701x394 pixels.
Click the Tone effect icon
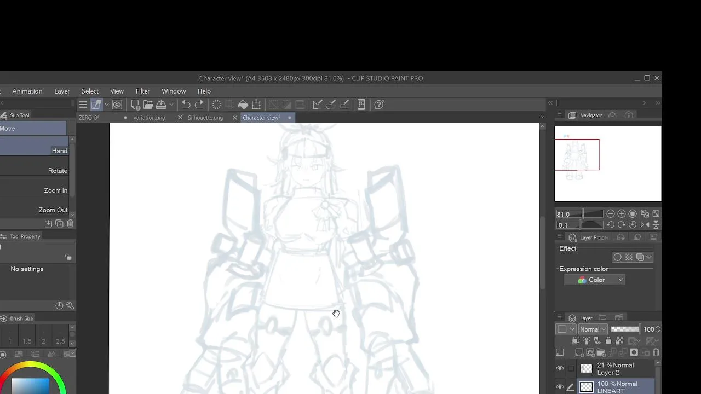pos(629,257)
